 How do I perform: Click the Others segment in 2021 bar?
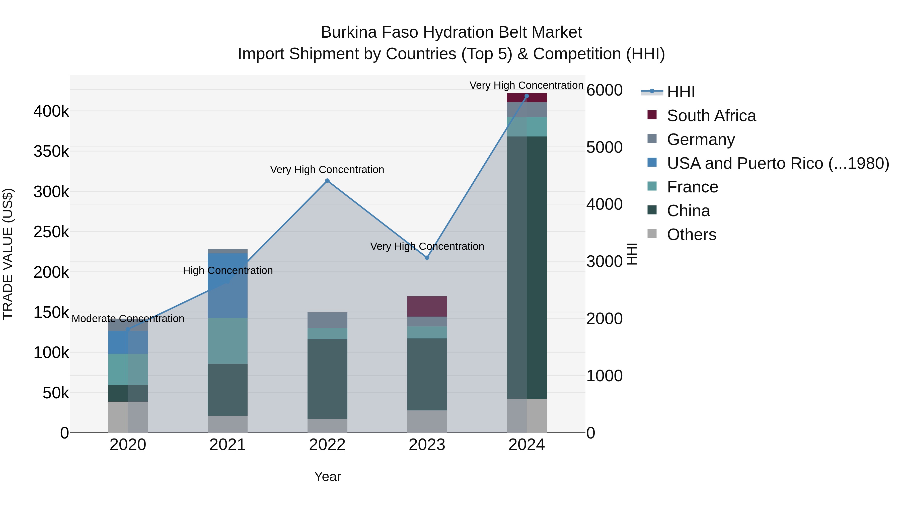coord(228,424)
